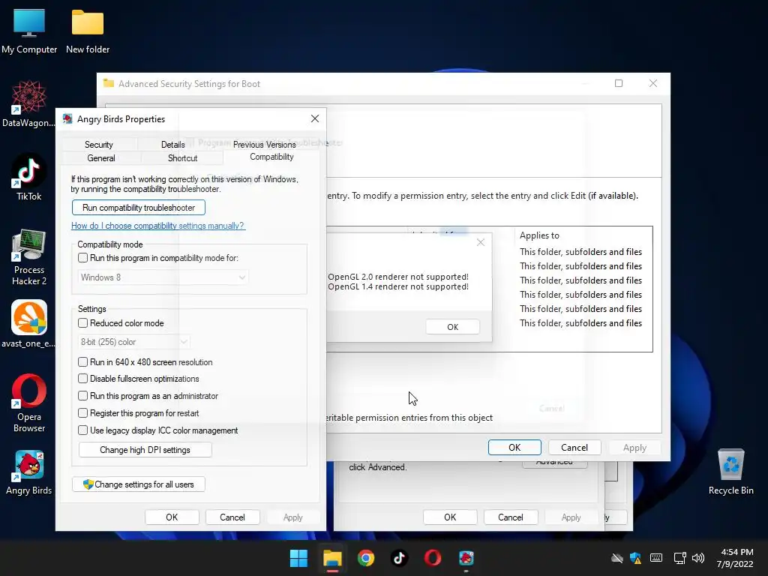Click the 'Applies to' column header

539,235
